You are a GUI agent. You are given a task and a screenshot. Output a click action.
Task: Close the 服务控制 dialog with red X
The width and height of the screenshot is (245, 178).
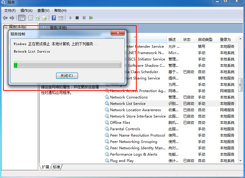pos(118,33)
